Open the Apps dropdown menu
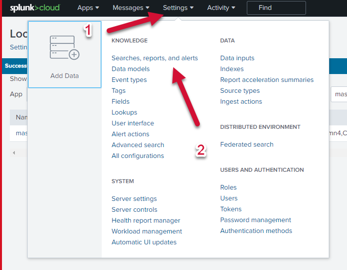Viewport: 347px width, 270px height. 88,8
